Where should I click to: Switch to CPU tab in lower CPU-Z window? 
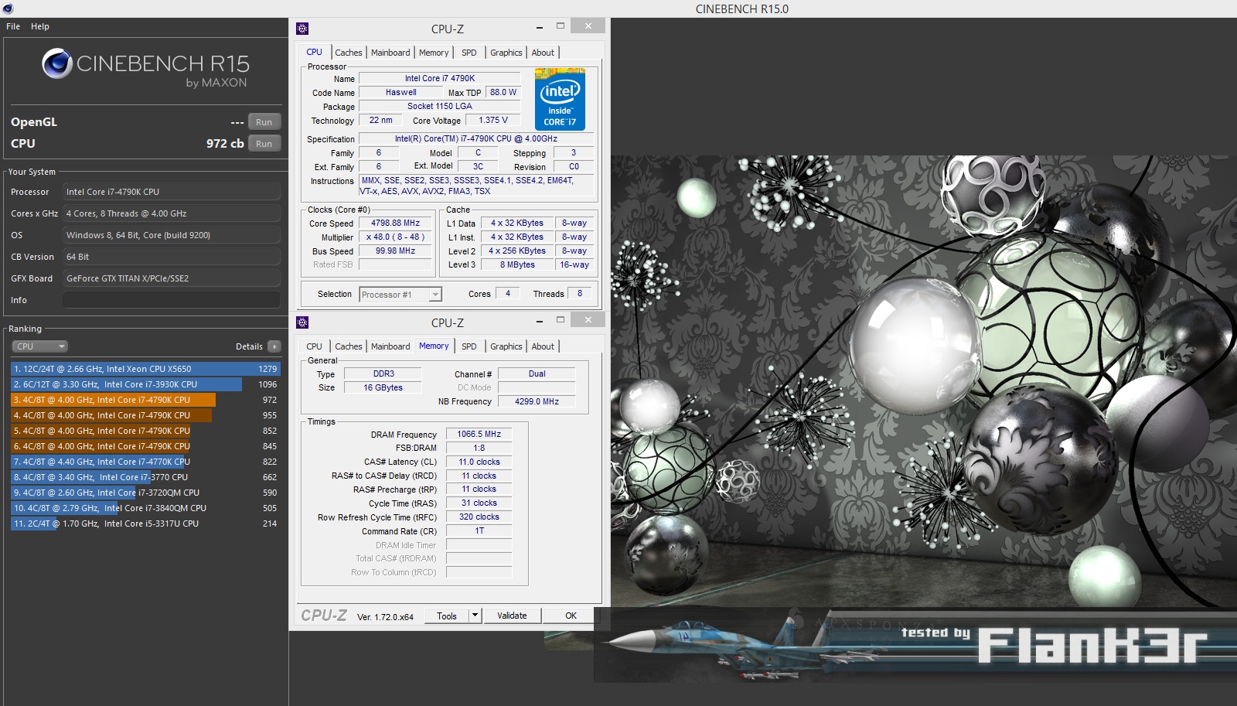[314, 346]
